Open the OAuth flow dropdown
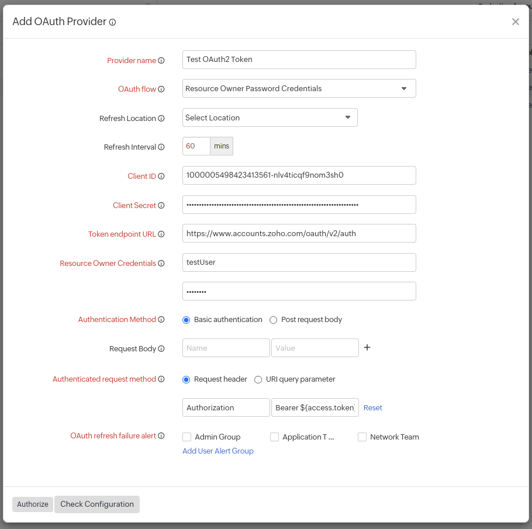Screen dimensions: 532x529 (404, 88)
